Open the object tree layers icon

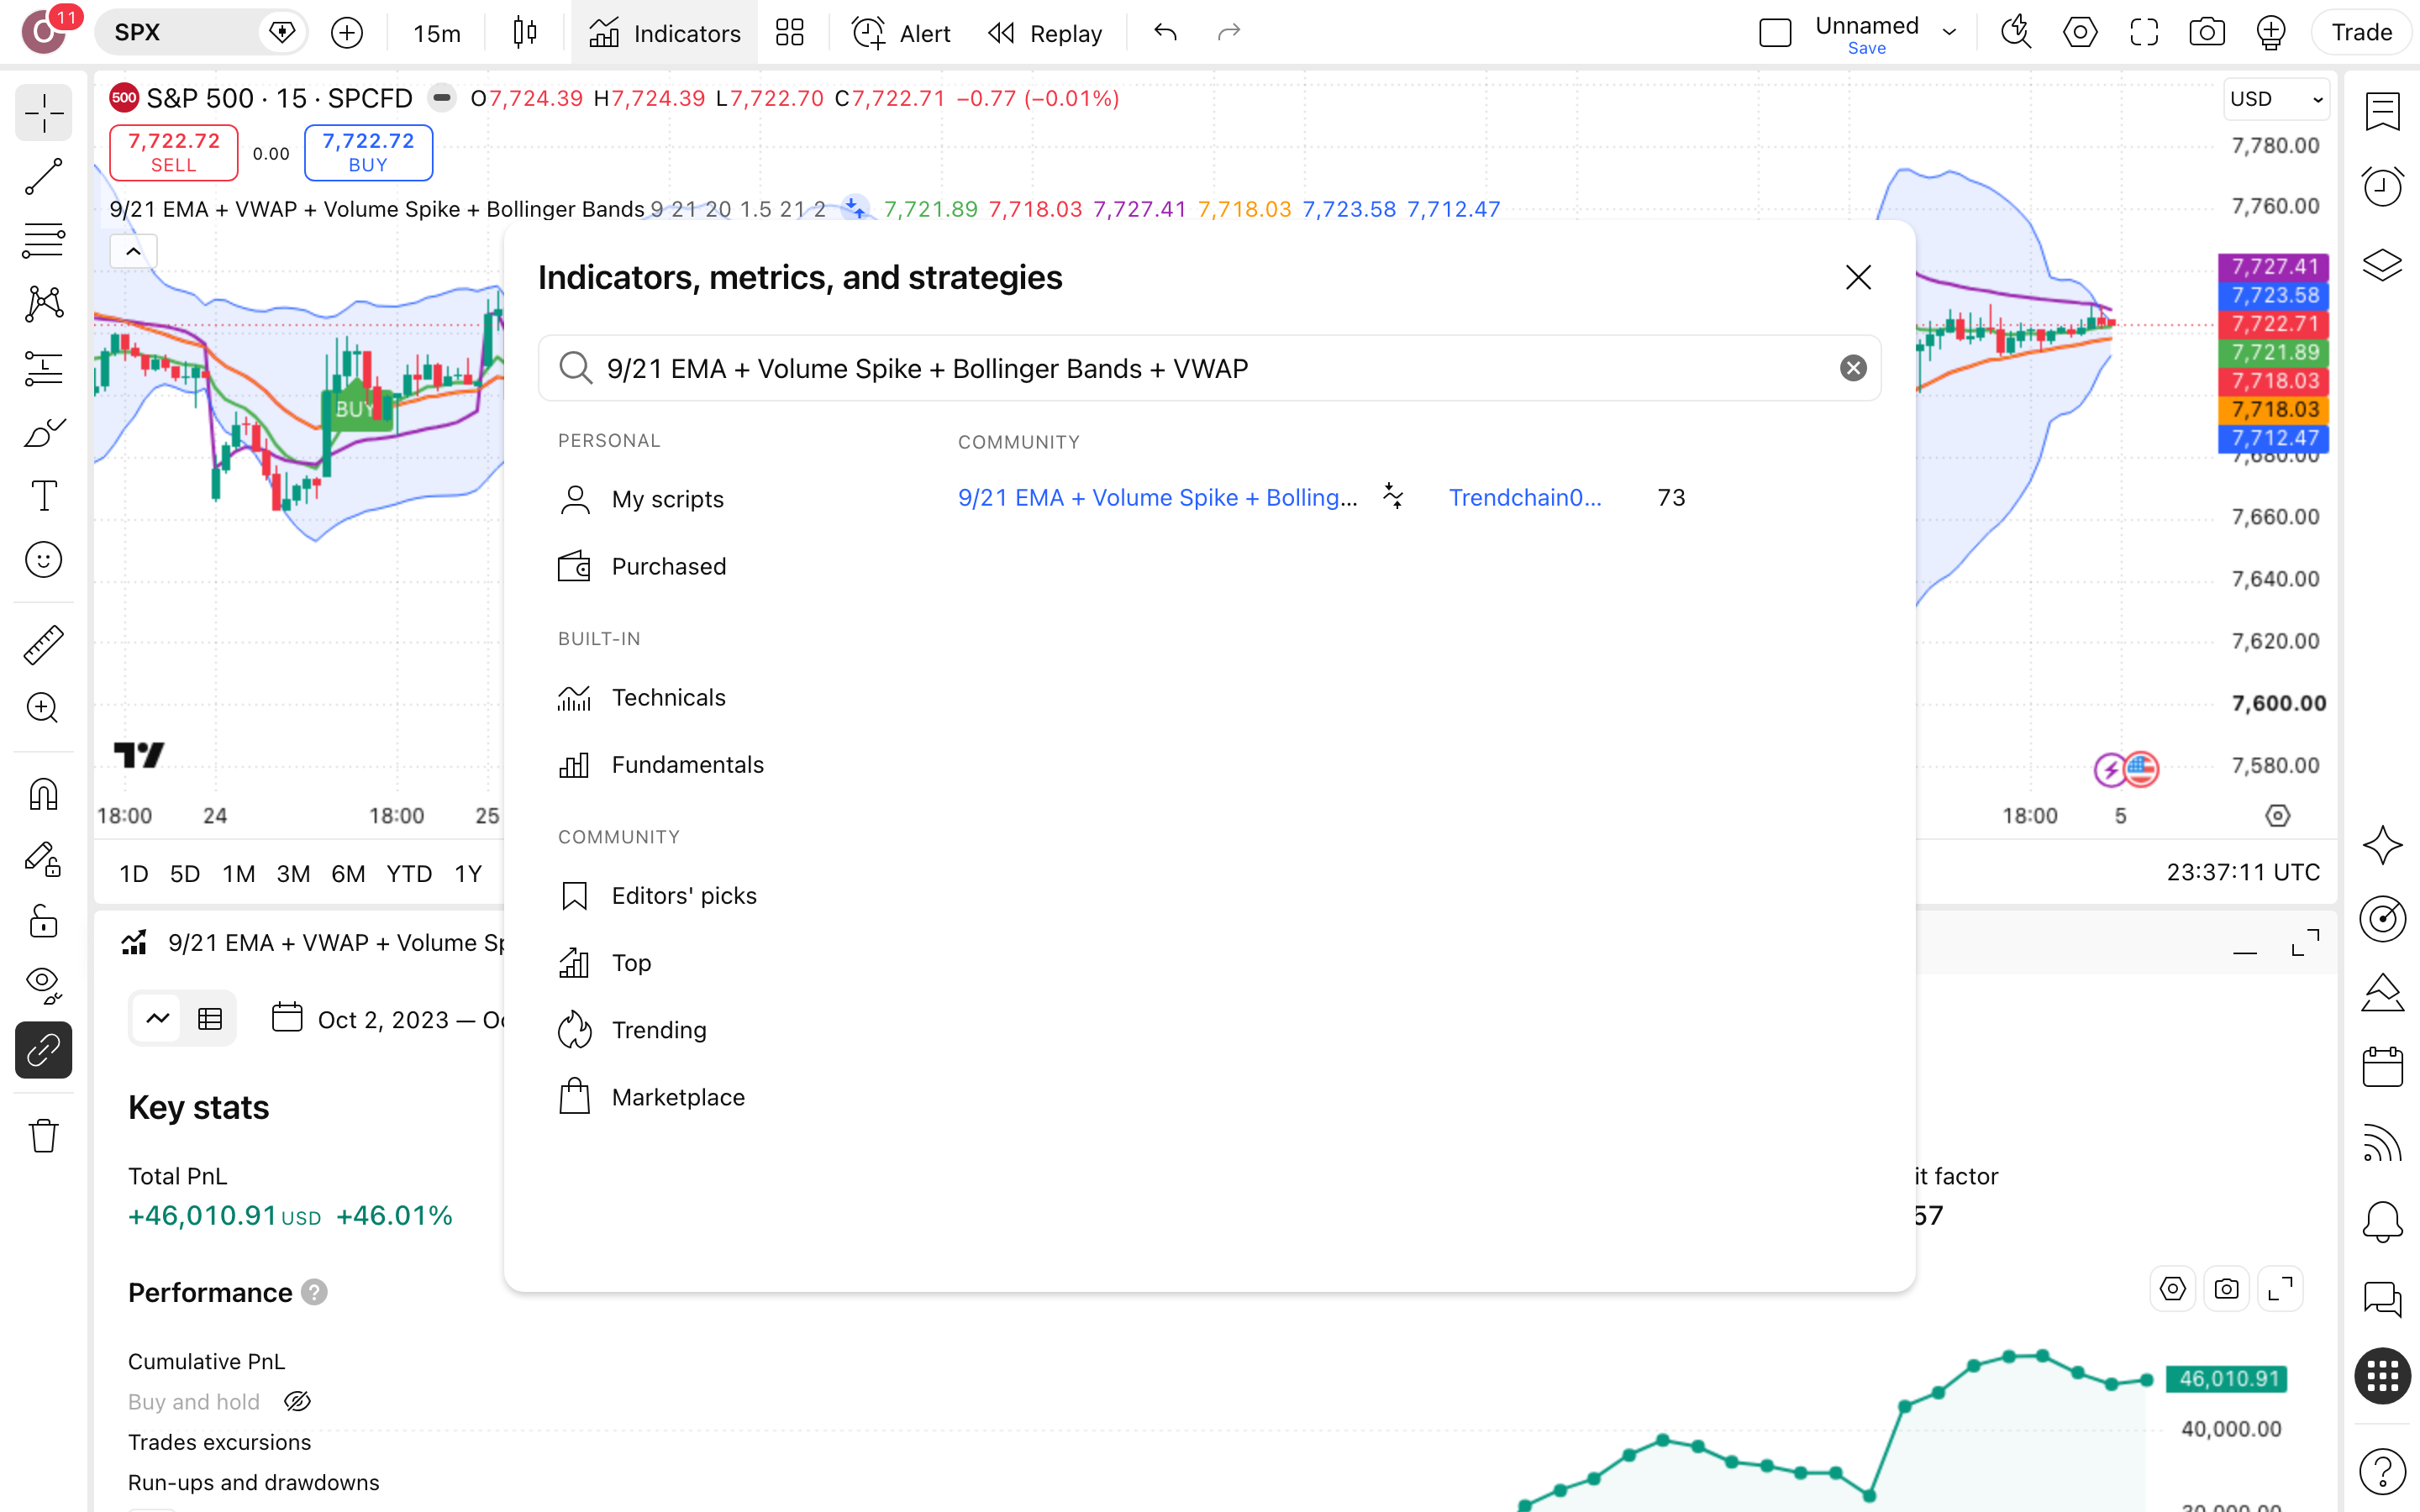click(x=2383, y=265)
